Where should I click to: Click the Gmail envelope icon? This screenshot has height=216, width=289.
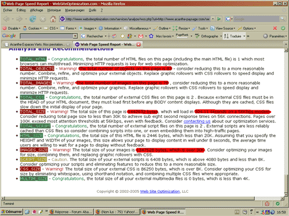(141, 36)
